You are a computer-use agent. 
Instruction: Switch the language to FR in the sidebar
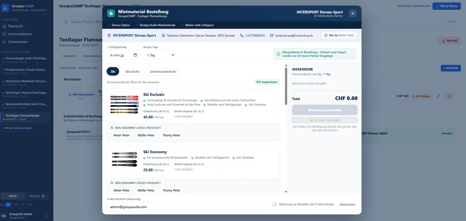click(x=16, y=205)
